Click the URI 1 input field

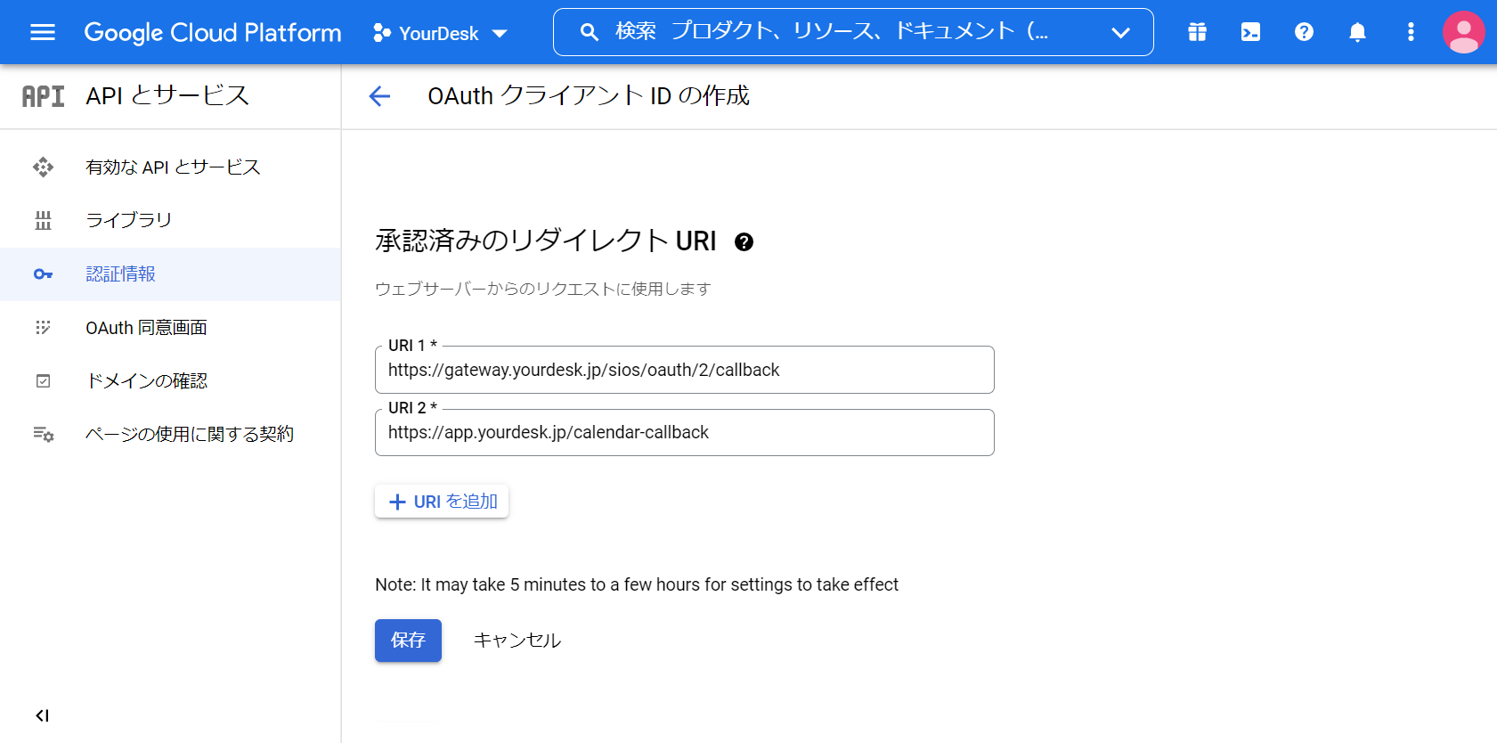[x=684, y=370]
